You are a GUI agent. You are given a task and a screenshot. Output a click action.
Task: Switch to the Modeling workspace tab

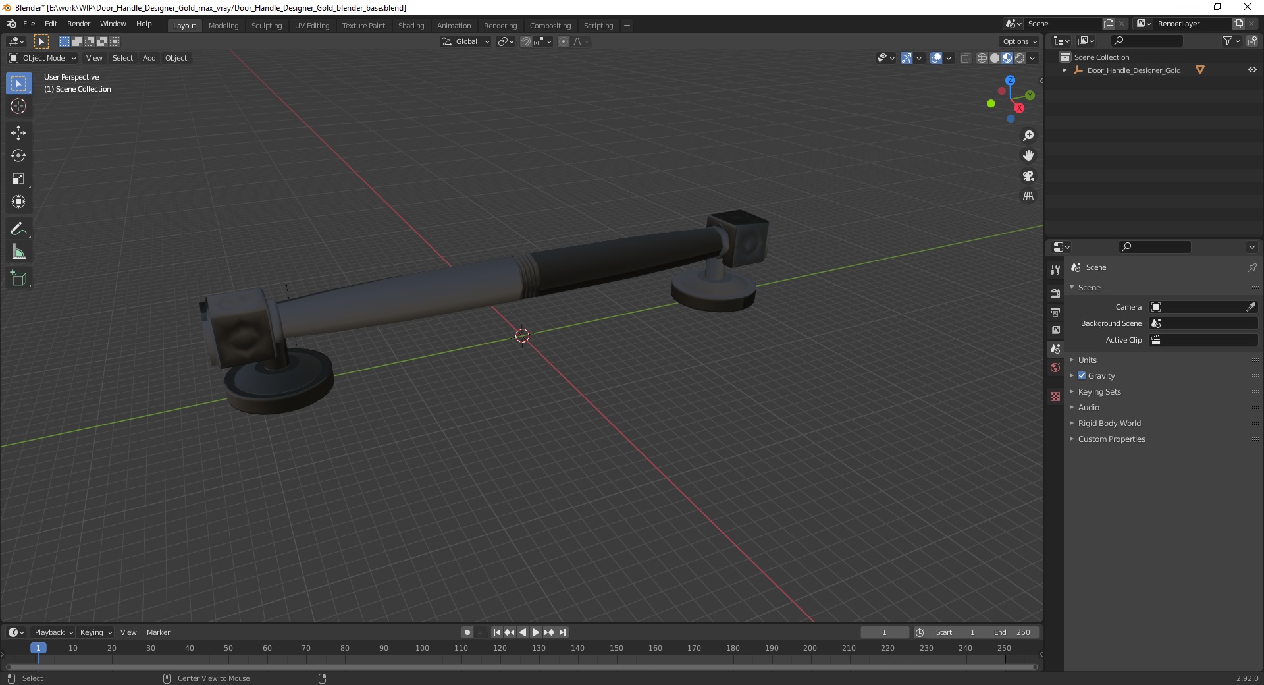point(223,26)
